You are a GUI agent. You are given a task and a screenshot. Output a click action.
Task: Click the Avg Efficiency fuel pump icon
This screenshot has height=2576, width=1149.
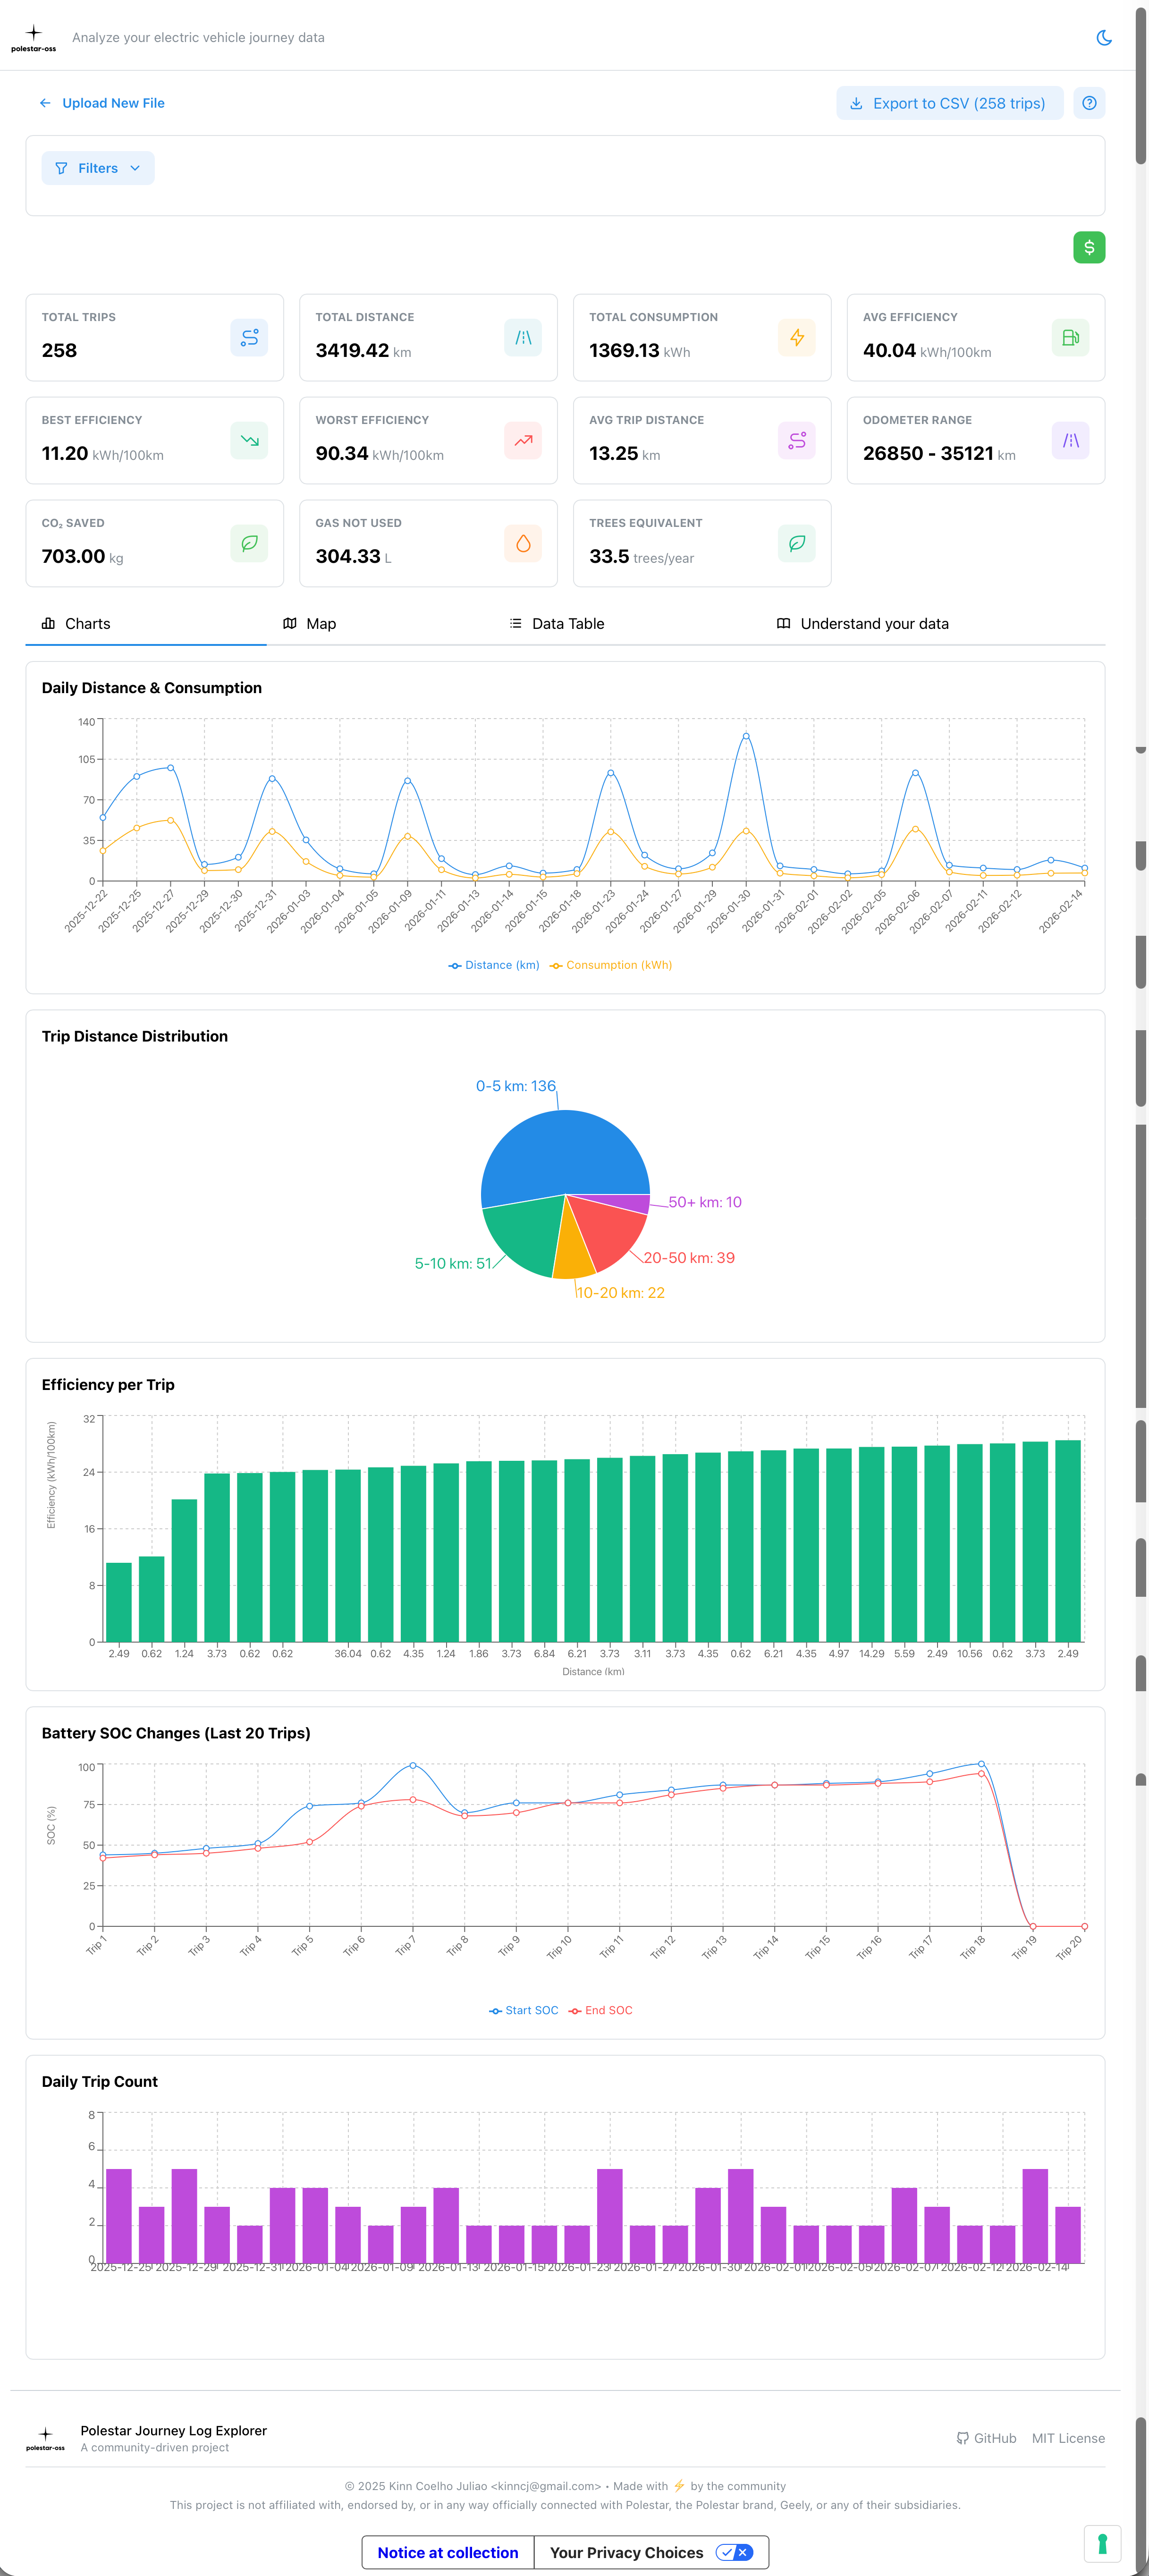coord(1069,338)
